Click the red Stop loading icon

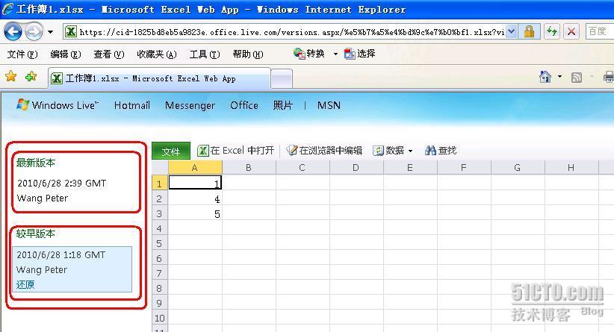(571, 31)
